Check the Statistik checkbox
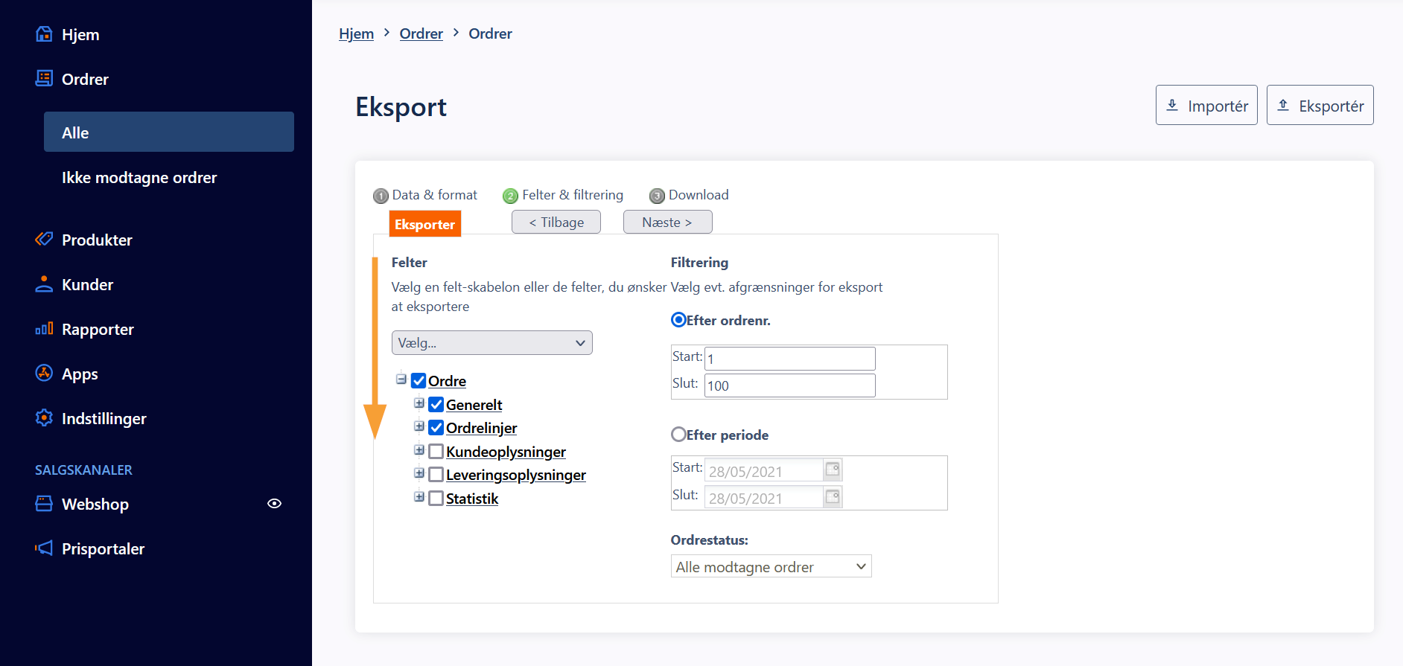 pyautogui.click(x=436, y=499)
